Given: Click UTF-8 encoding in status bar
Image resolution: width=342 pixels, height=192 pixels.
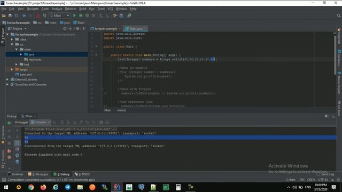Looking at the screenshot, I should [323, 180].
